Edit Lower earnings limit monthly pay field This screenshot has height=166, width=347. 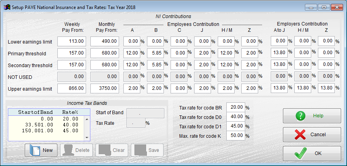[x=105, y=41]
